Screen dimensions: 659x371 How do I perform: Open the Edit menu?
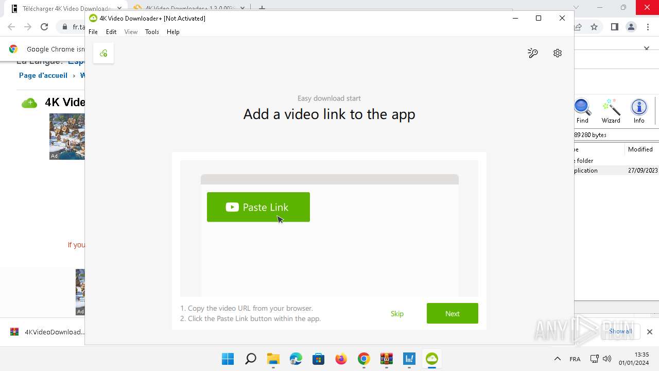click(111, 32)
